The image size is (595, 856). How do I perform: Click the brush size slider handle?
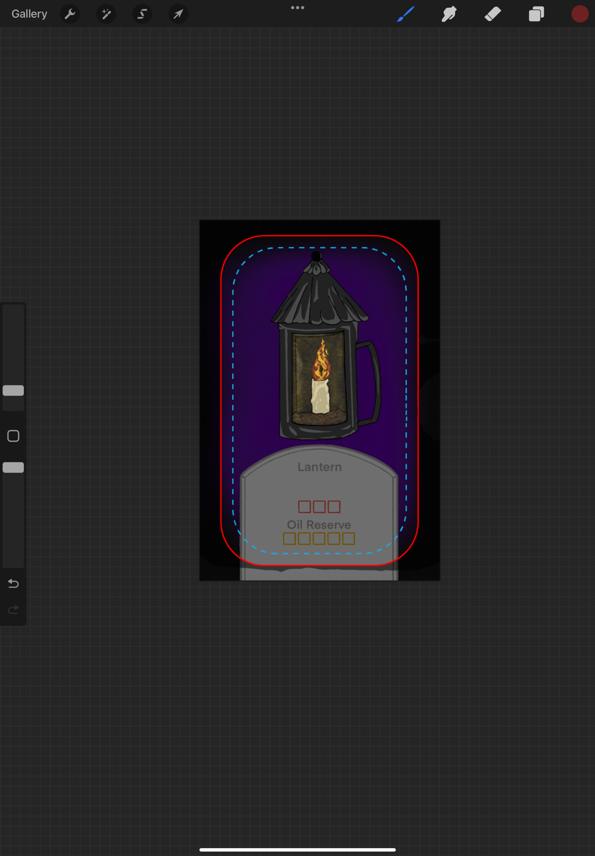[x=13, y=390]
